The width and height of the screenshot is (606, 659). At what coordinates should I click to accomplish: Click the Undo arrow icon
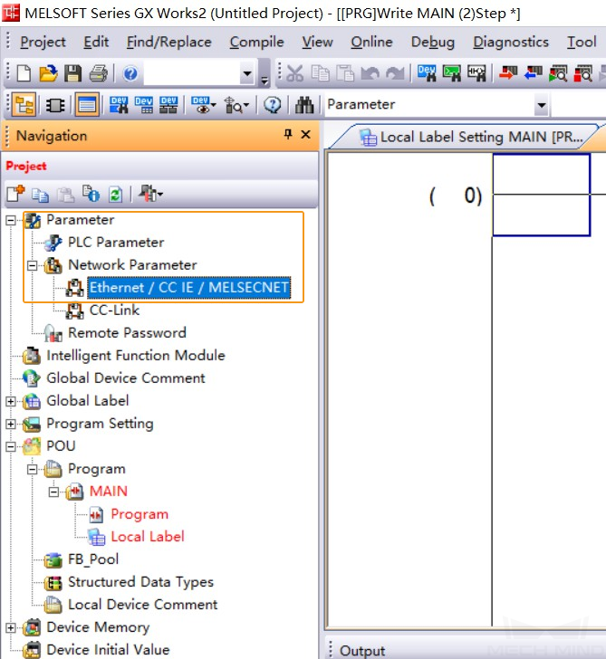[370, 73]
